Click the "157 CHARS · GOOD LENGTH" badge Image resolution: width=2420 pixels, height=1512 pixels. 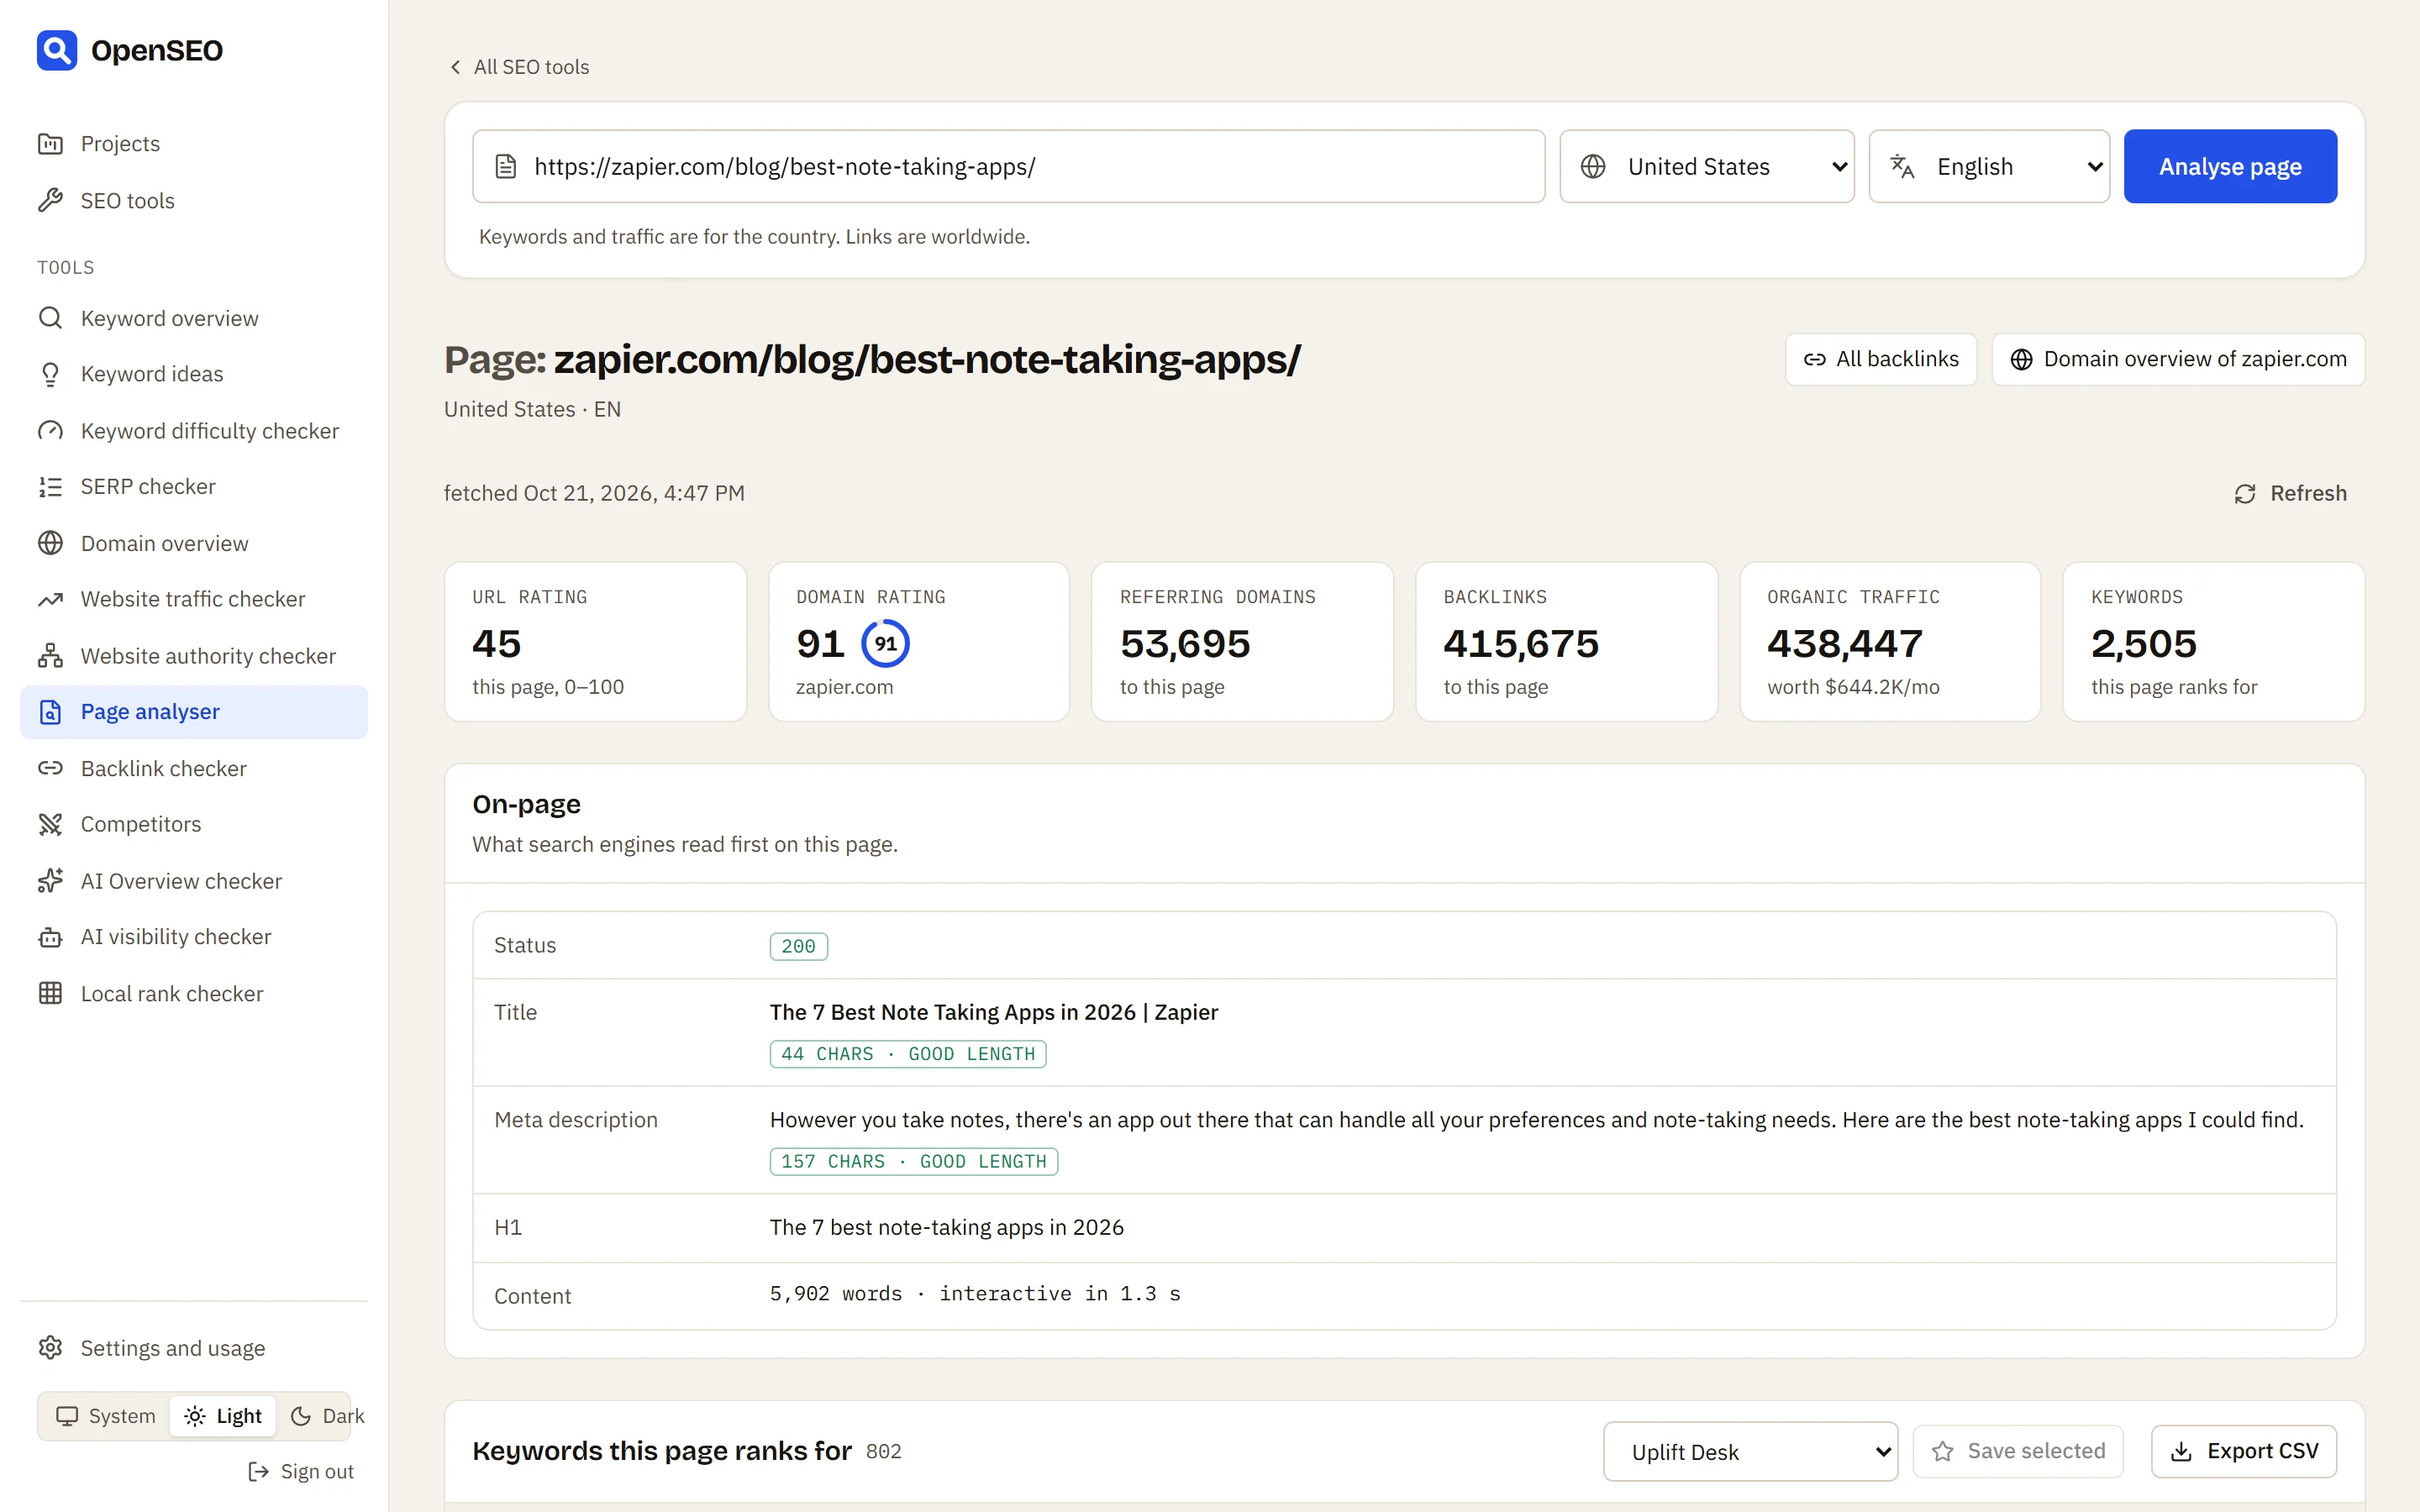(x=913, y=1162)
